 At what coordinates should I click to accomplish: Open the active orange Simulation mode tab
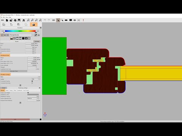click(x=34, y=25)
